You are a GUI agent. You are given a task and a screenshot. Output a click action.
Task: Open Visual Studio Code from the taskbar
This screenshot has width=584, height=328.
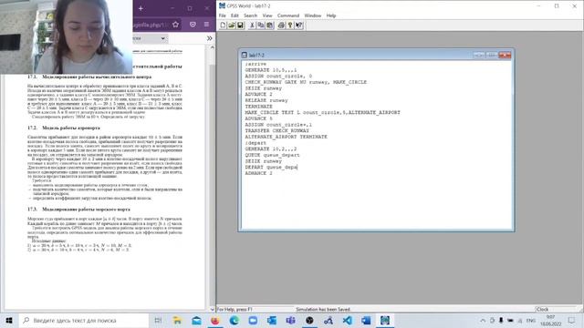click(347, 320)
